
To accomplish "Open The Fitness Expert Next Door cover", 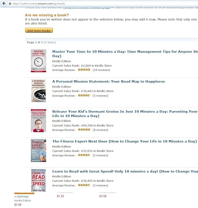I will coord(39,151).
